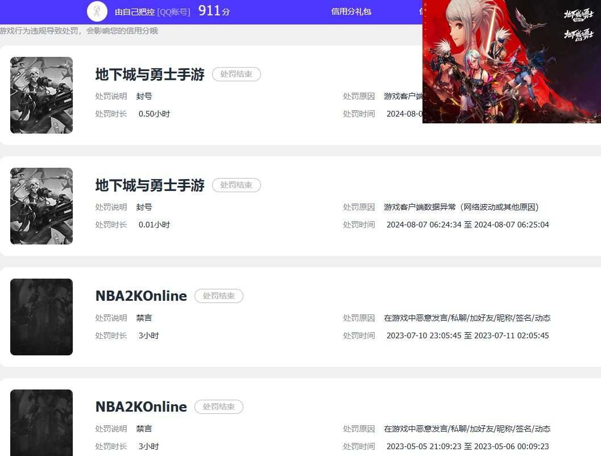The width and height of the screenshot is (601, 456).
Task: Select time range 2023-05-05 21:09:23 至 2023-05-06
Action: coord(467,446)
